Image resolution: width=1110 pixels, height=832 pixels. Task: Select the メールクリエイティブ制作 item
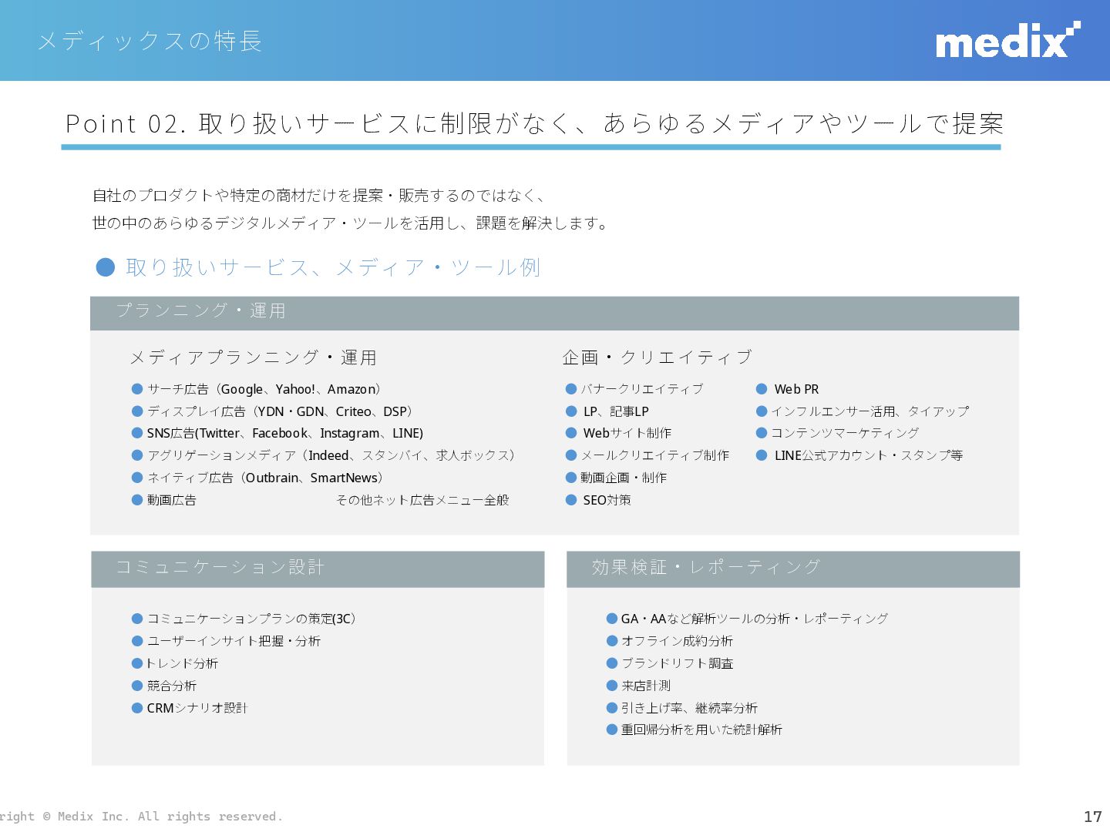[647, 455]
